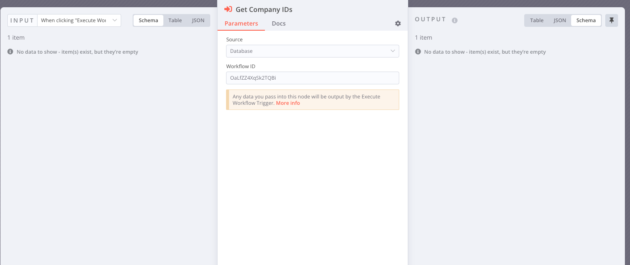Select the Parameters tab
The width and height of the screenshot is (630, 265).
pyautogui.click(x=241, y=23)
